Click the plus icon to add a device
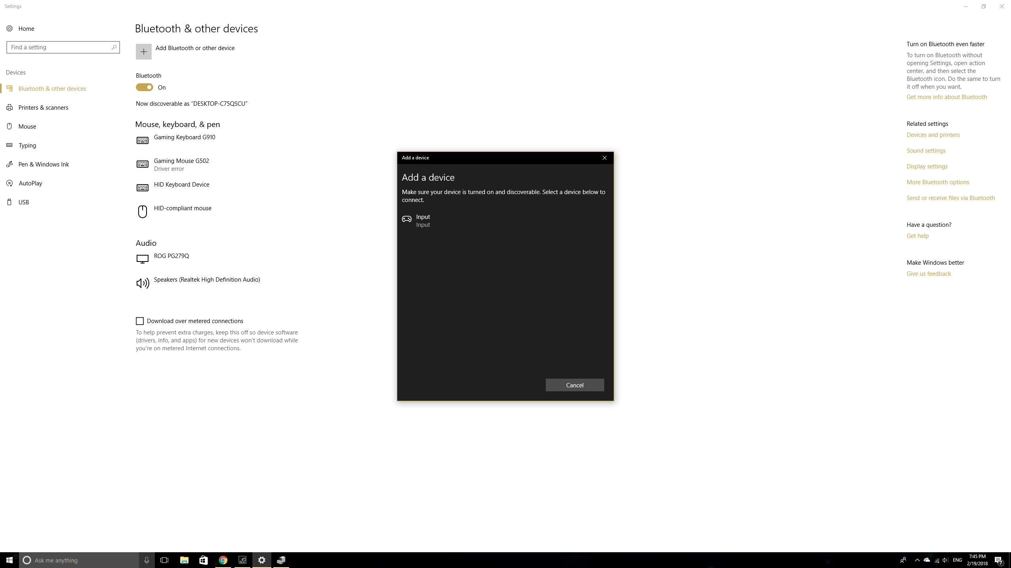This screenshot has height=568, width=1011. click(x=143, y=52)
